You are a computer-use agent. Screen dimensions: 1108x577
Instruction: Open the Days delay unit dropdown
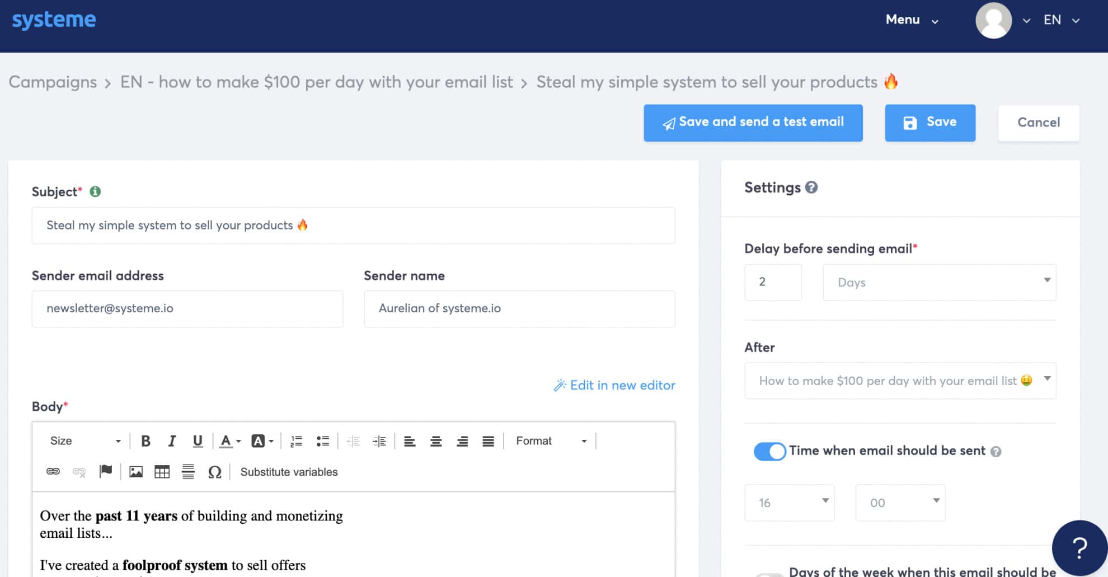point(939,282)
